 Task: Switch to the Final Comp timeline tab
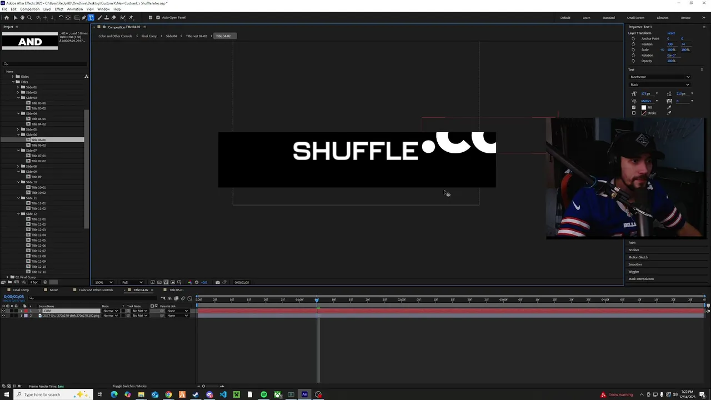(21, 290)
